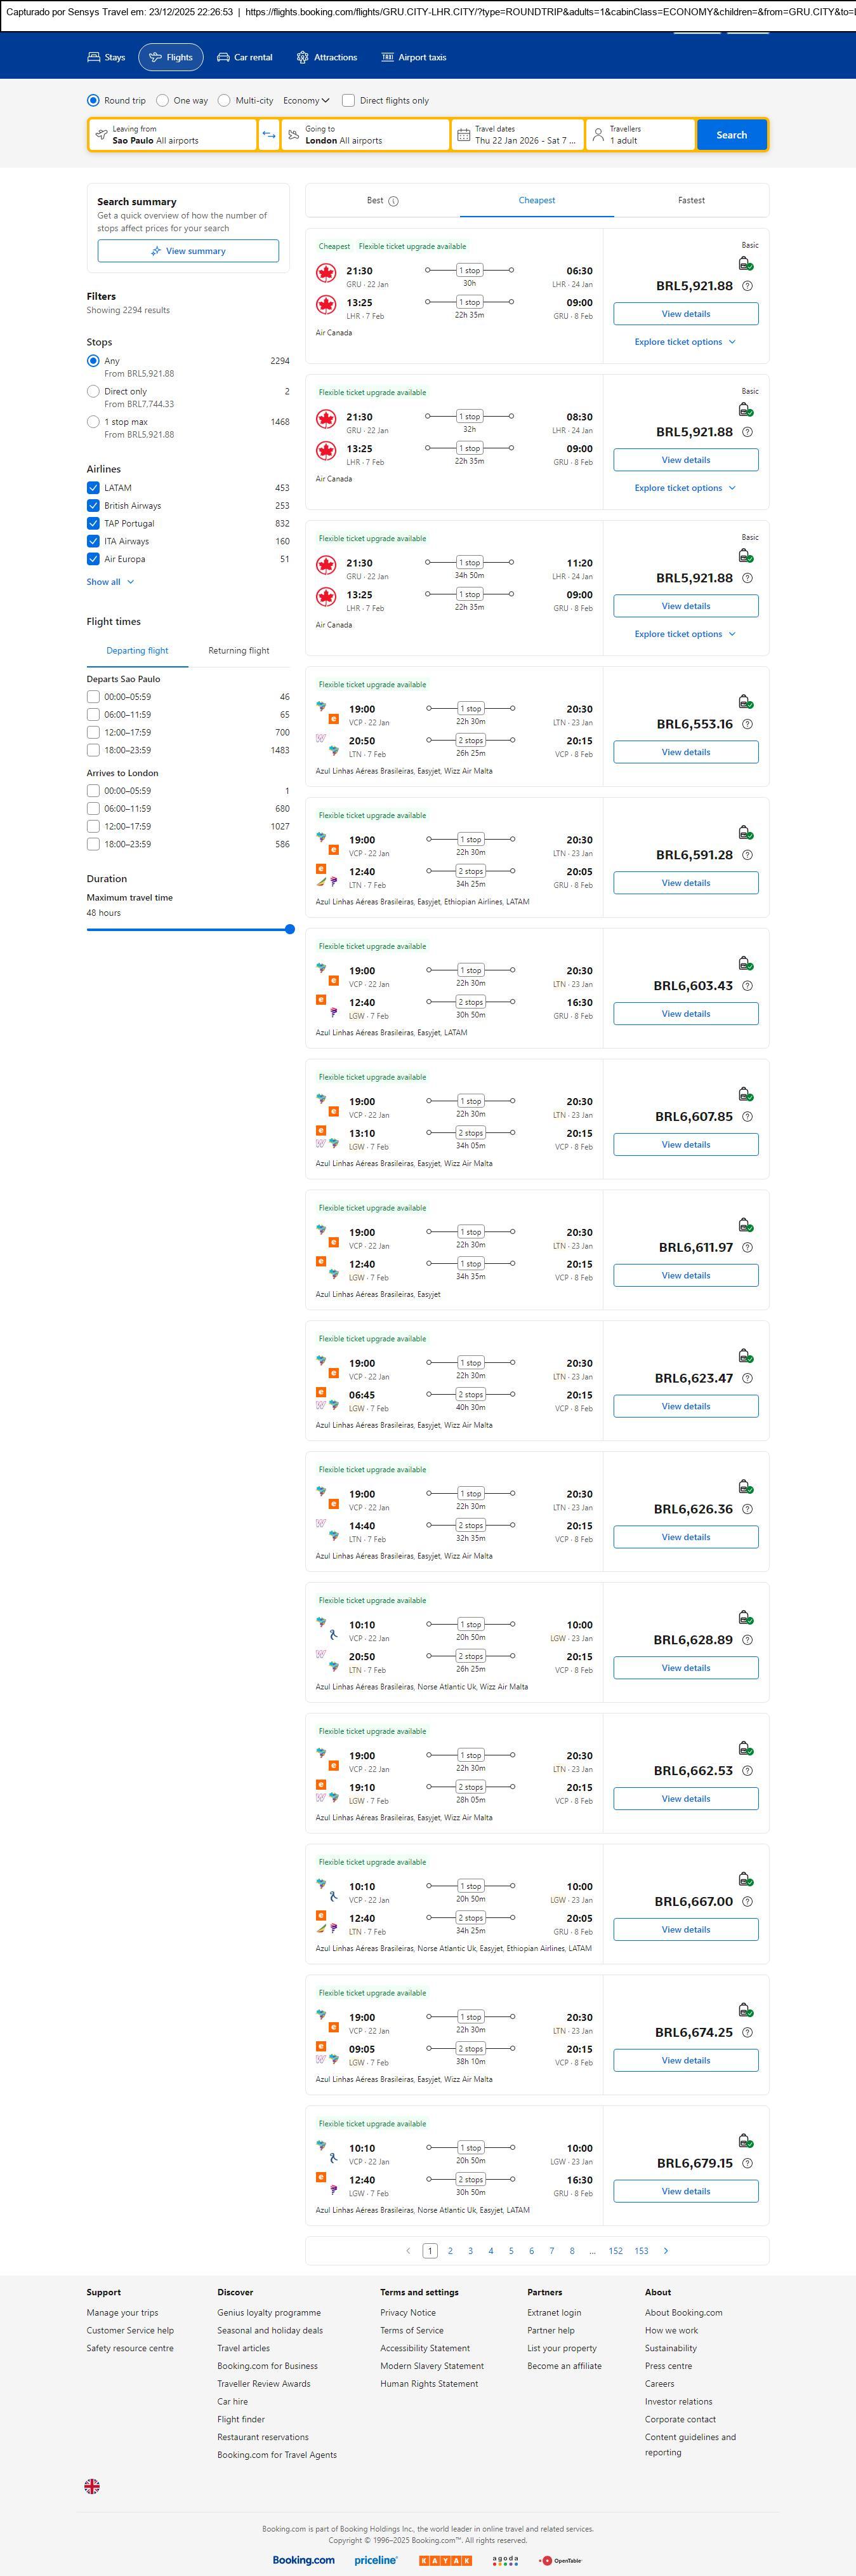856x2576 pixels.
Task: Open the Car rental section
Action: (x=245, y=58)
